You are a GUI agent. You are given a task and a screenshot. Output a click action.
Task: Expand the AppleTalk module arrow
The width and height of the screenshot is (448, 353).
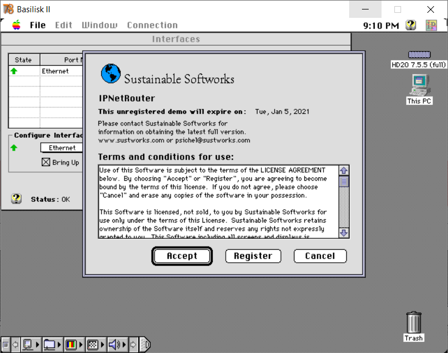[x=38, y=345]
